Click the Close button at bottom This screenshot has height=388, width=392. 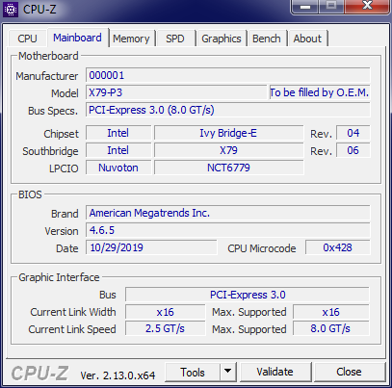click(349, 372)
